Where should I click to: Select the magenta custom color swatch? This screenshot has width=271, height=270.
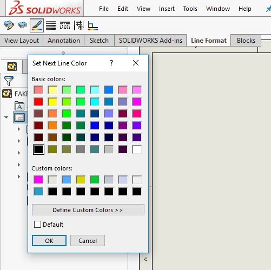38,180
